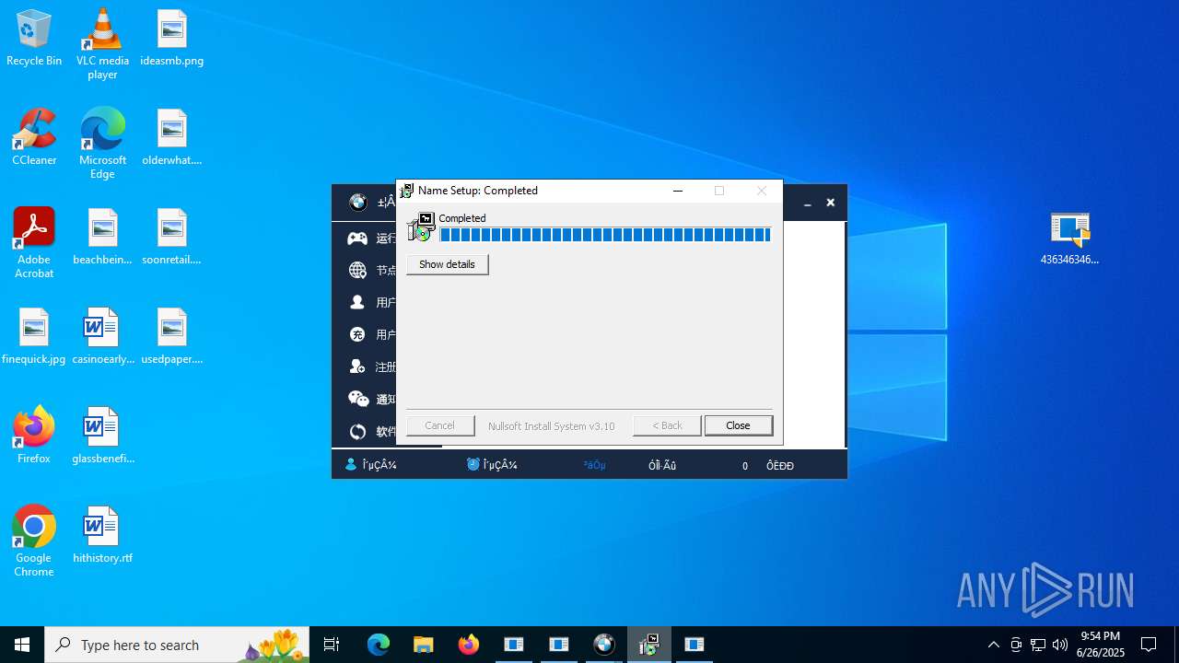Select the casinoearly Word document

102,337
